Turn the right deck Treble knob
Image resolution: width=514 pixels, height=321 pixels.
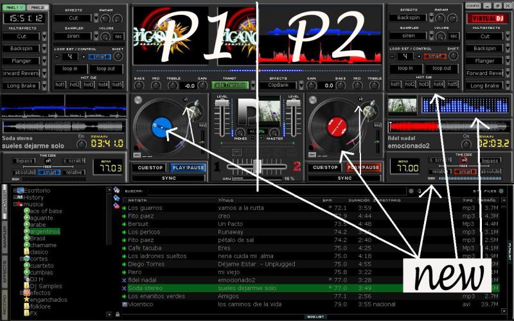click(374, 85)
